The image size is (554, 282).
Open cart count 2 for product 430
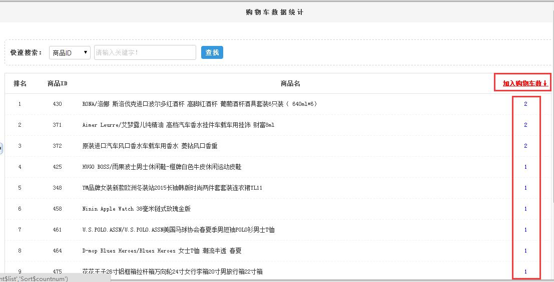(x=526, y=104)
